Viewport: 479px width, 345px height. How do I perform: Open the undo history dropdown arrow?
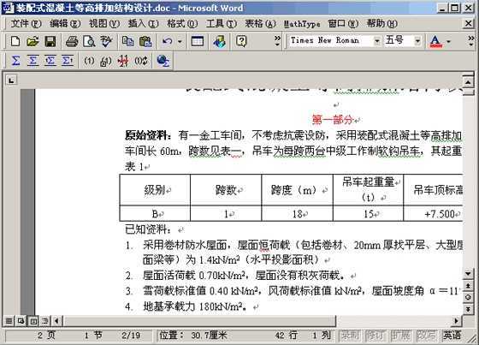click(180, 41)
